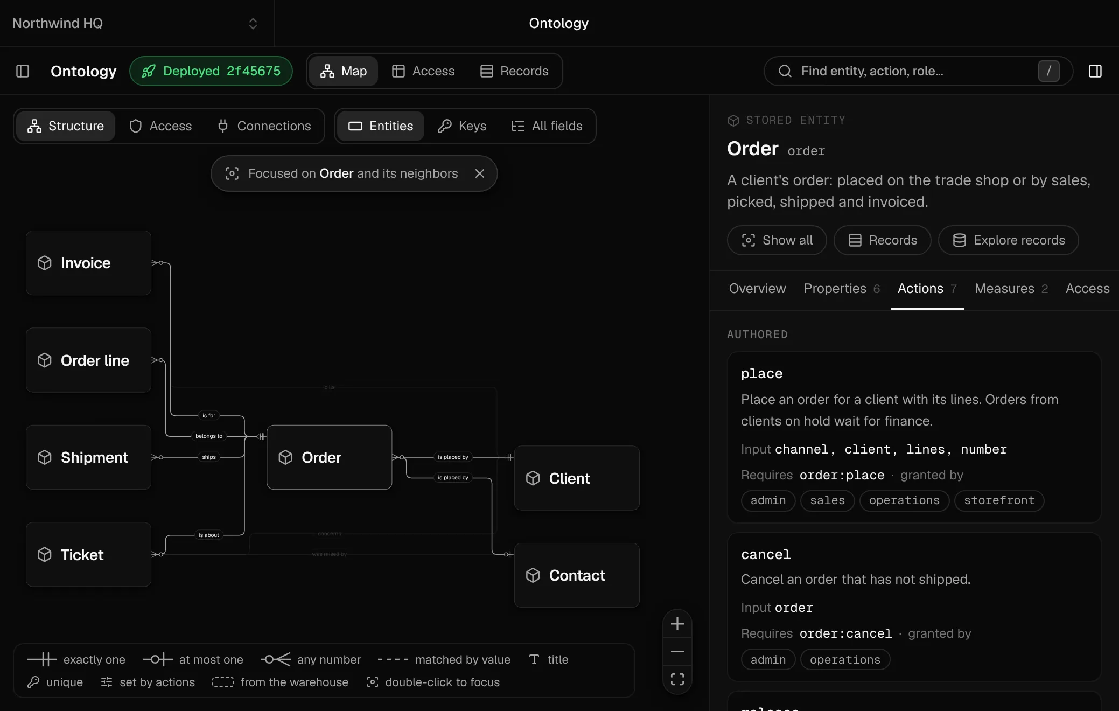Open the Properties 6 tab
Image resolution: width=1119 pixels, height=711 pixels.
842,289
